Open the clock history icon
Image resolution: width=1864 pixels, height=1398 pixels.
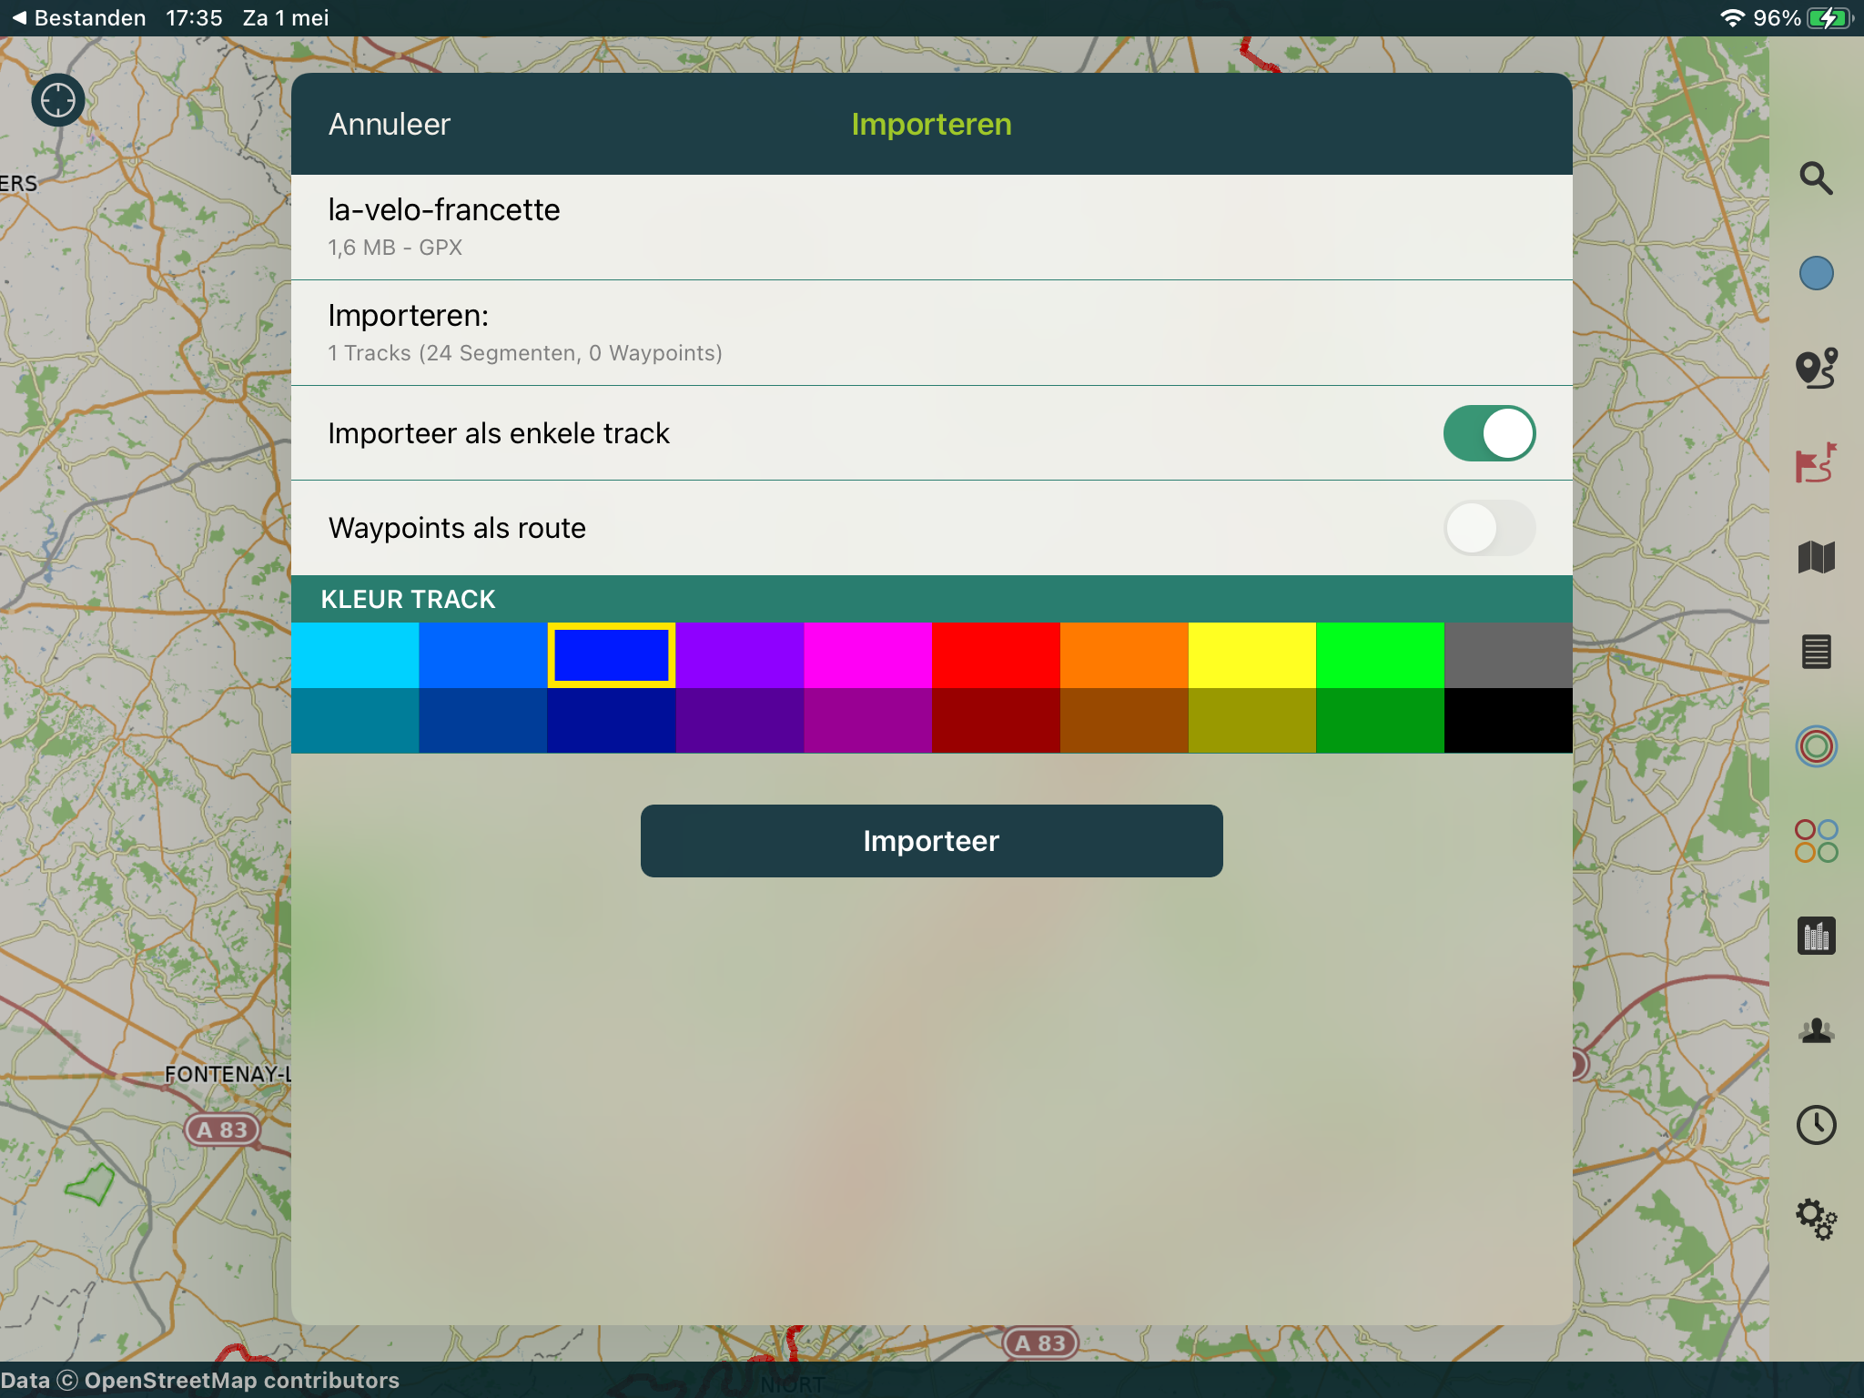coord(1816,1125)
